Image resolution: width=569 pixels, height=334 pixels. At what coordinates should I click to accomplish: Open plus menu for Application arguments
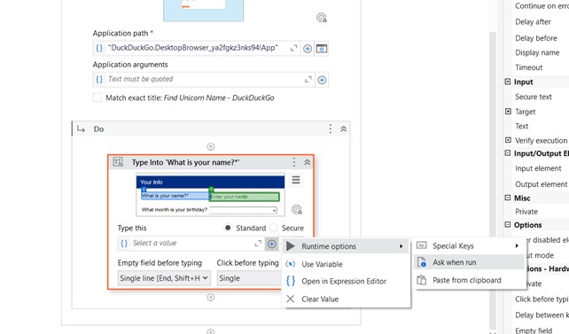322,80
